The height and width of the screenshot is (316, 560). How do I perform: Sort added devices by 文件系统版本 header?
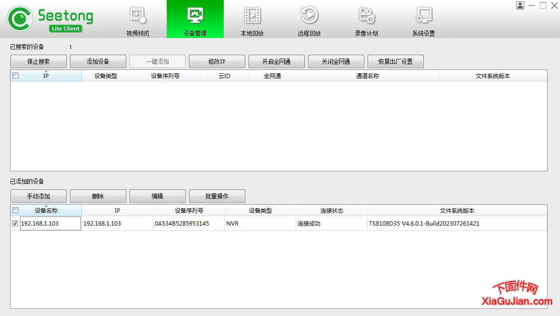click(x=457, y=210)
